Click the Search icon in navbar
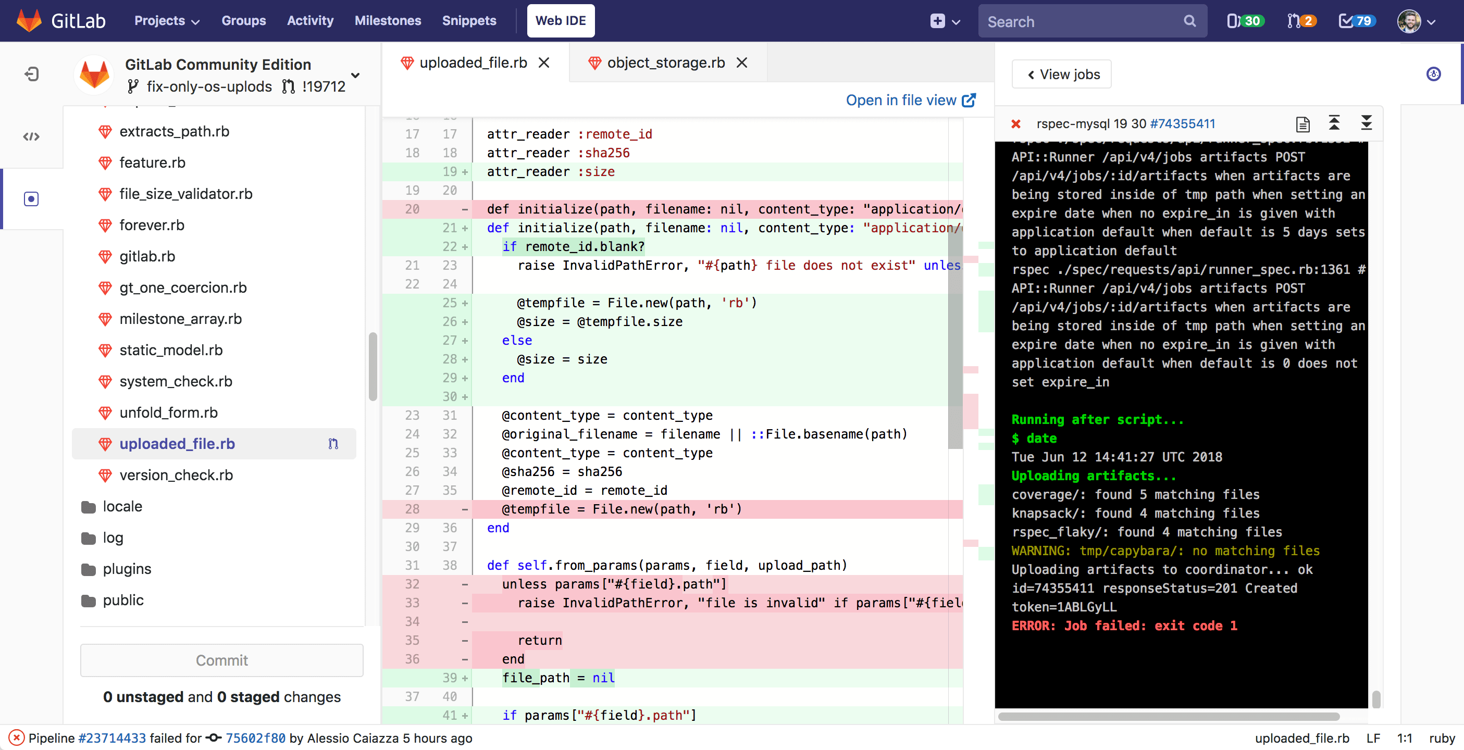 coord(1192,21)
